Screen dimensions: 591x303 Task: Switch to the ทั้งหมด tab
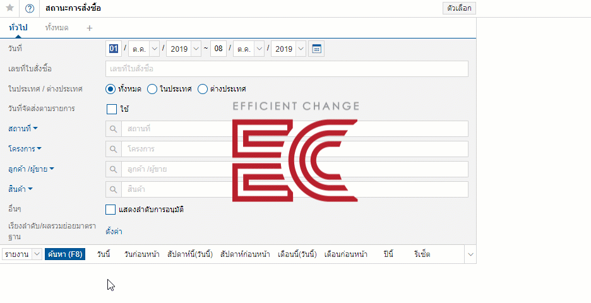coord(57,28)
